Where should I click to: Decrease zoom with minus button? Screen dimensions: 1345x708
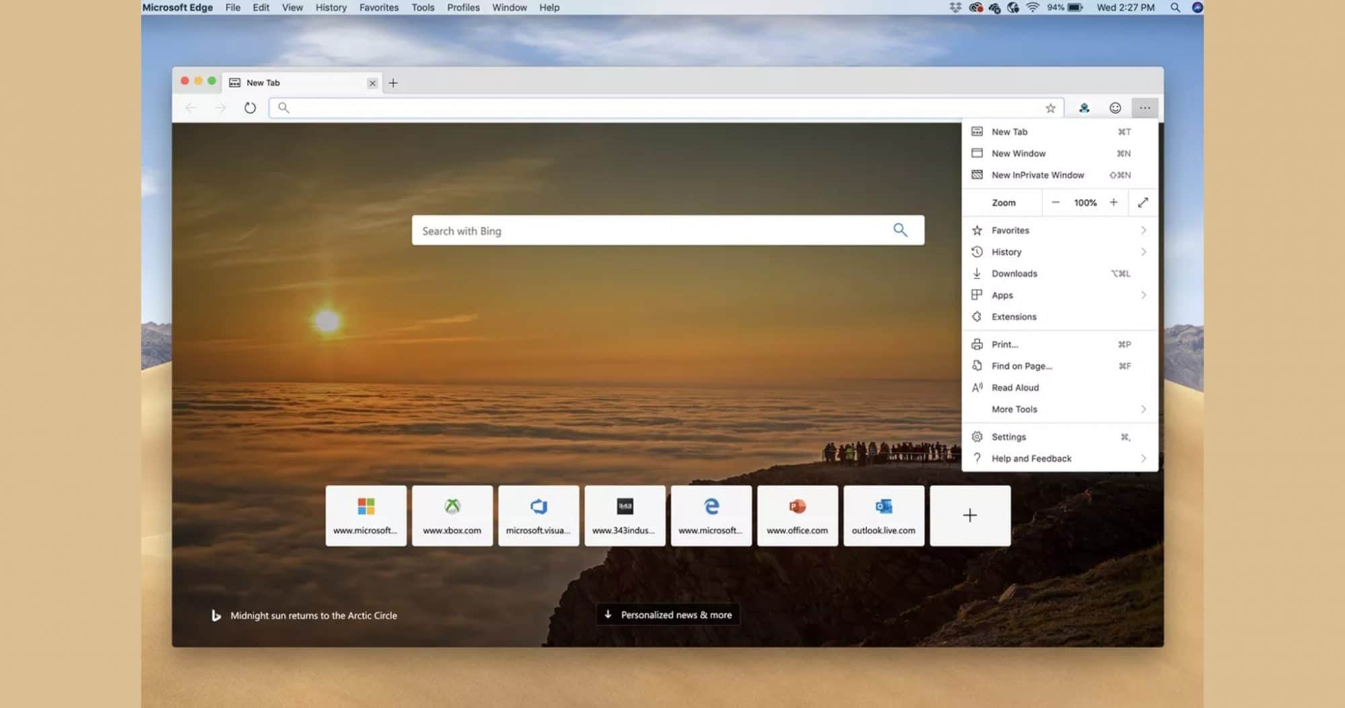pos(1055,202)
